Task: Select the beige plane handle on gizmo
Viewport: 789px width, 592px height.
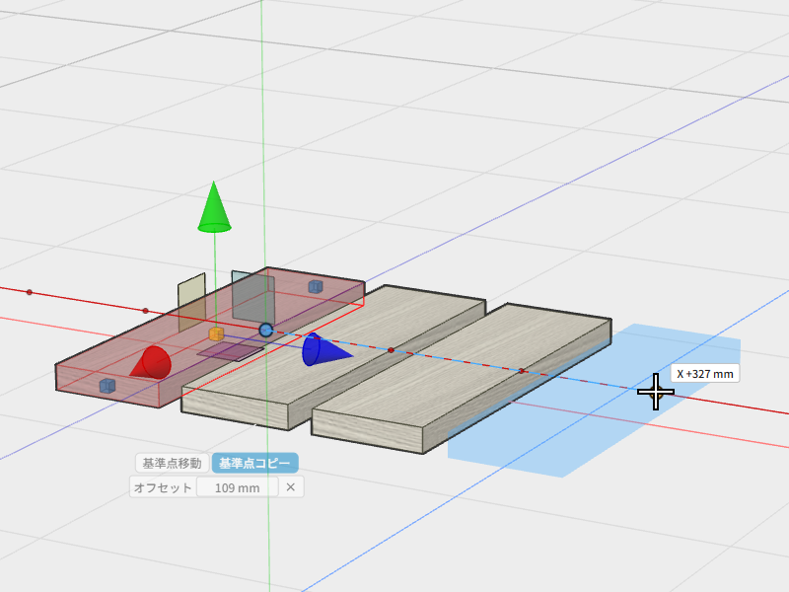Action: pos(191,302)
